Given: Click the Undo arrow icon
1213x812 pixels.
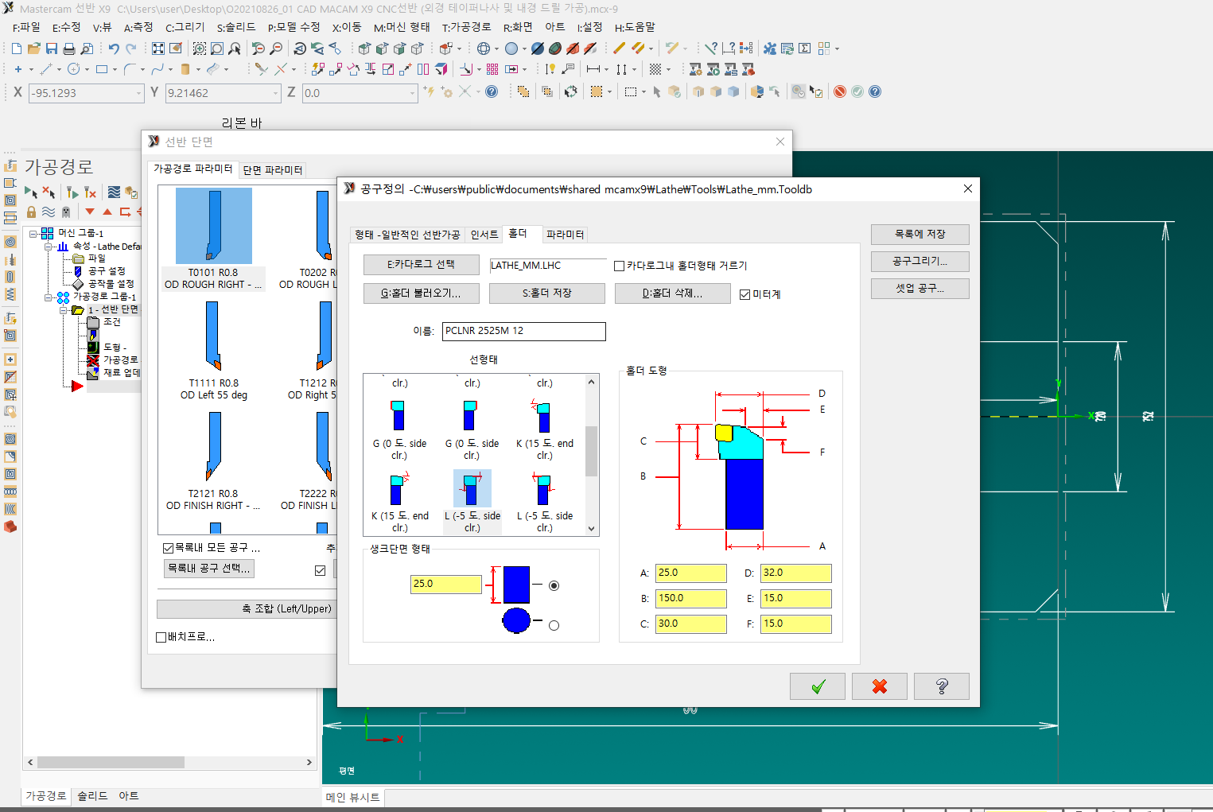Looking at the screenshot, I should (x=113, y=49).
